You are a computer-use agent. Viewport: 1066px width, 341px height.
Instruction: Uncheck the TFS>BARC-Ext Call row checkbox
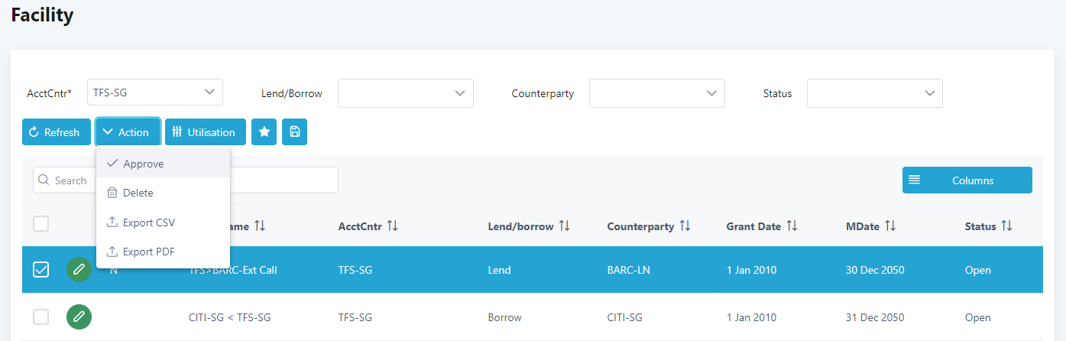tap(41, 270)
